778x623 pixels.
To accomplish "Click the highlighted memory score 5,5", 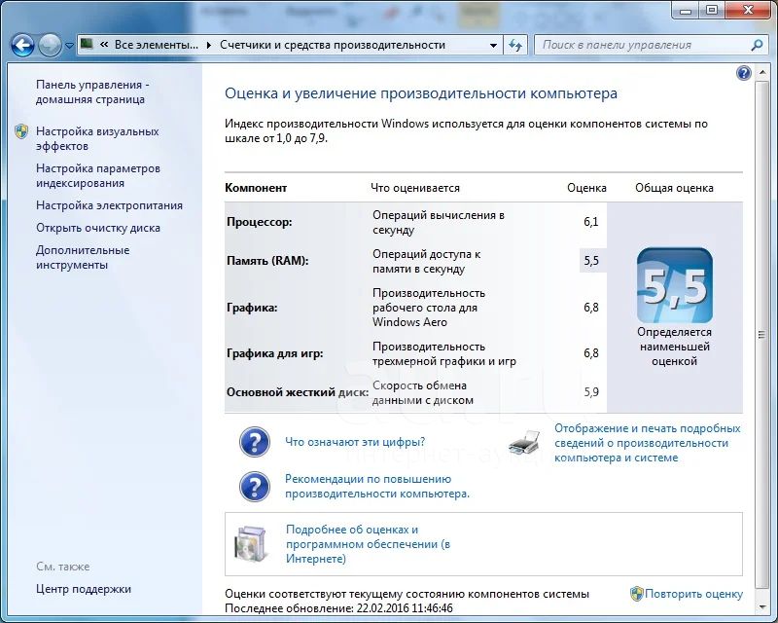I will tap(591, 261).
